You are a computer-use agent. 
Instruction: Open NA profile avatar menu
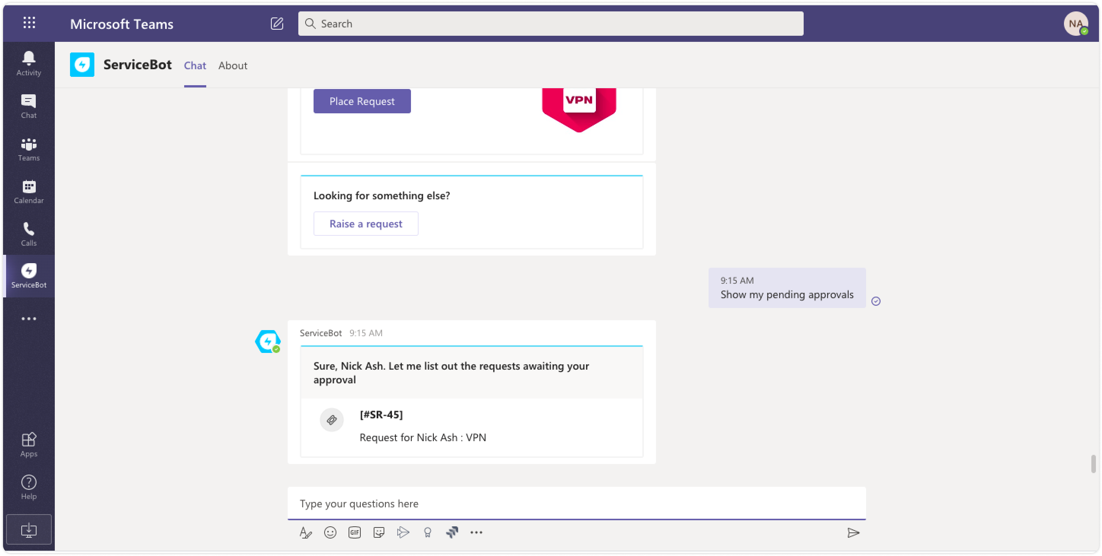point(1075,24)
